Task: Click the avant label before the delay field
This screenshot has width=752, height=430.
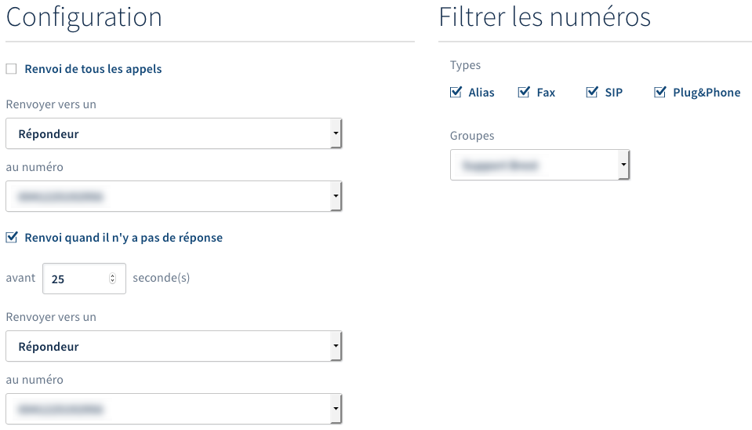Action: click(x=20, y=278)
